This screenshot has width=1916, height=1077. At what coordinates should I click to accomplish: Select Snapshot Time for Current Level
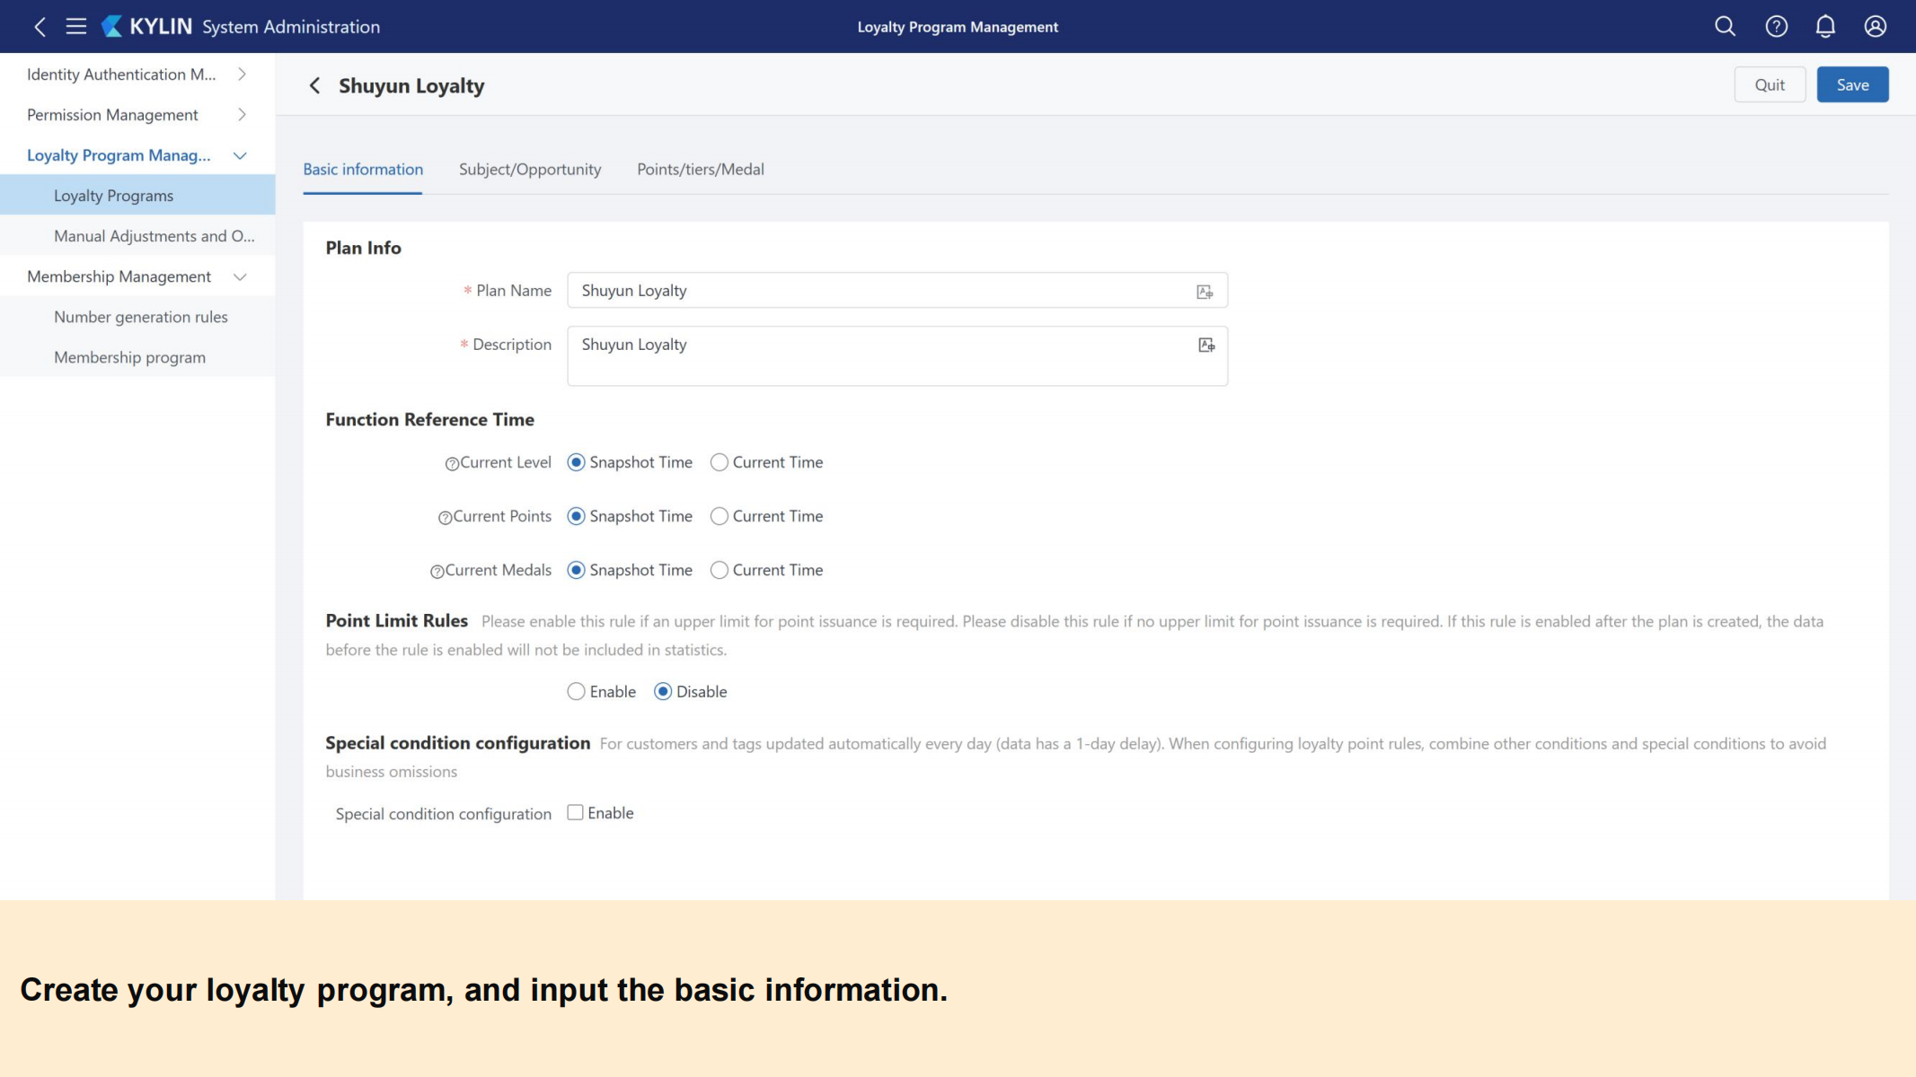tap(577, 462)
